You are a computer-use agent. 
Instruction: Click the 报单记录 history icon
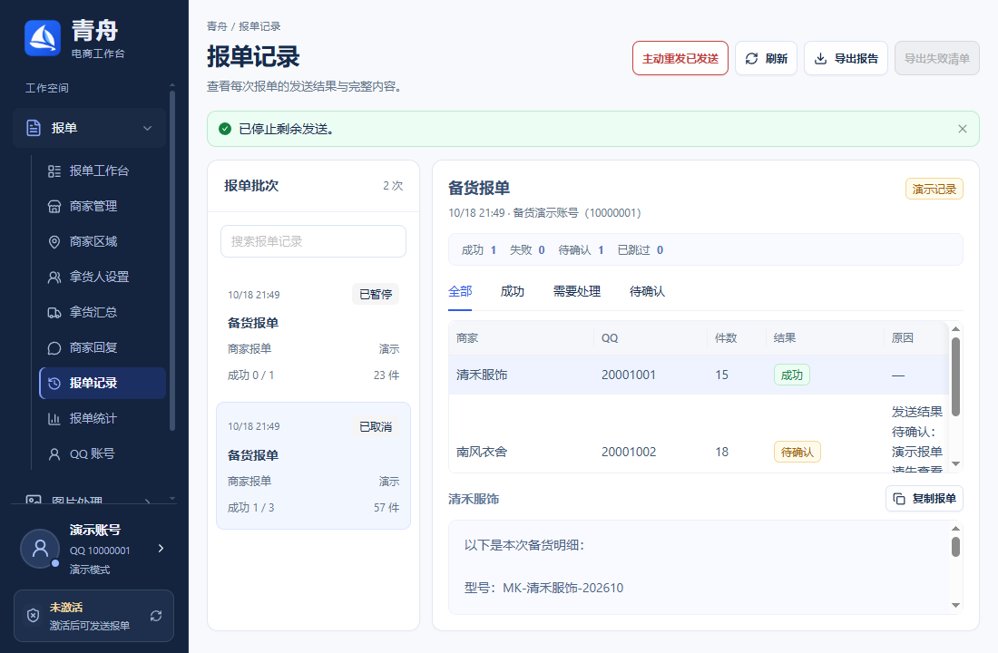coord(54,383)
